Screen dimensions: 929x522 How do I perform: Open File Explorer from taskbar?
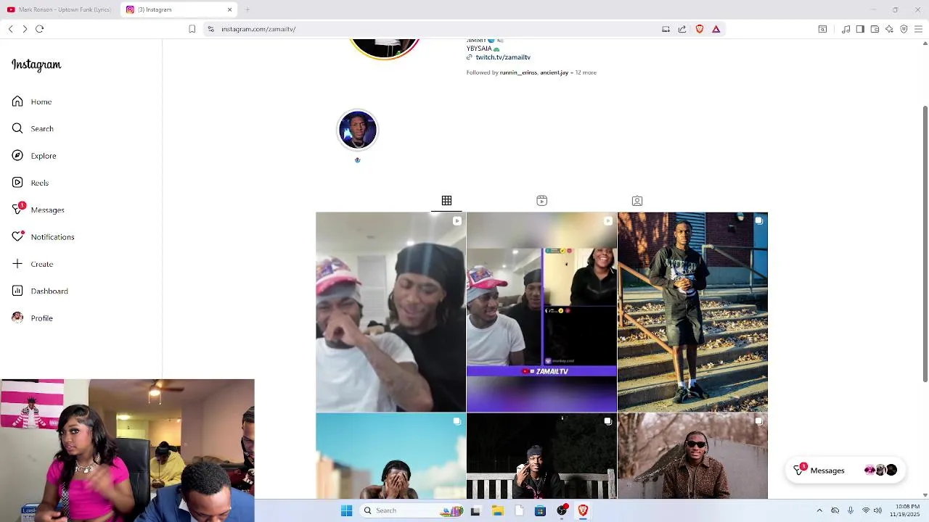tap(497, 510)
